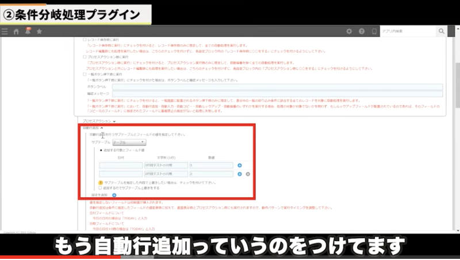Click the favorites star icon

tap(39, 31)
